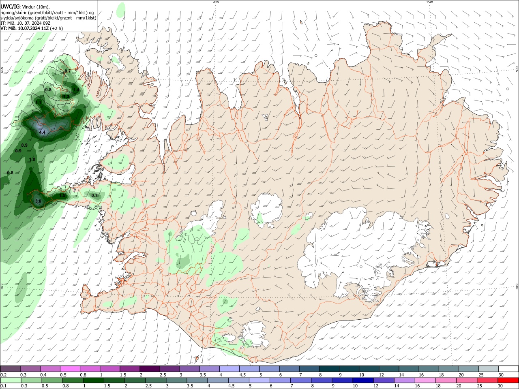The image size is (519, 389).
Task: Click the white swatch at 30 in the upper legend row
Action: (508, 369)
